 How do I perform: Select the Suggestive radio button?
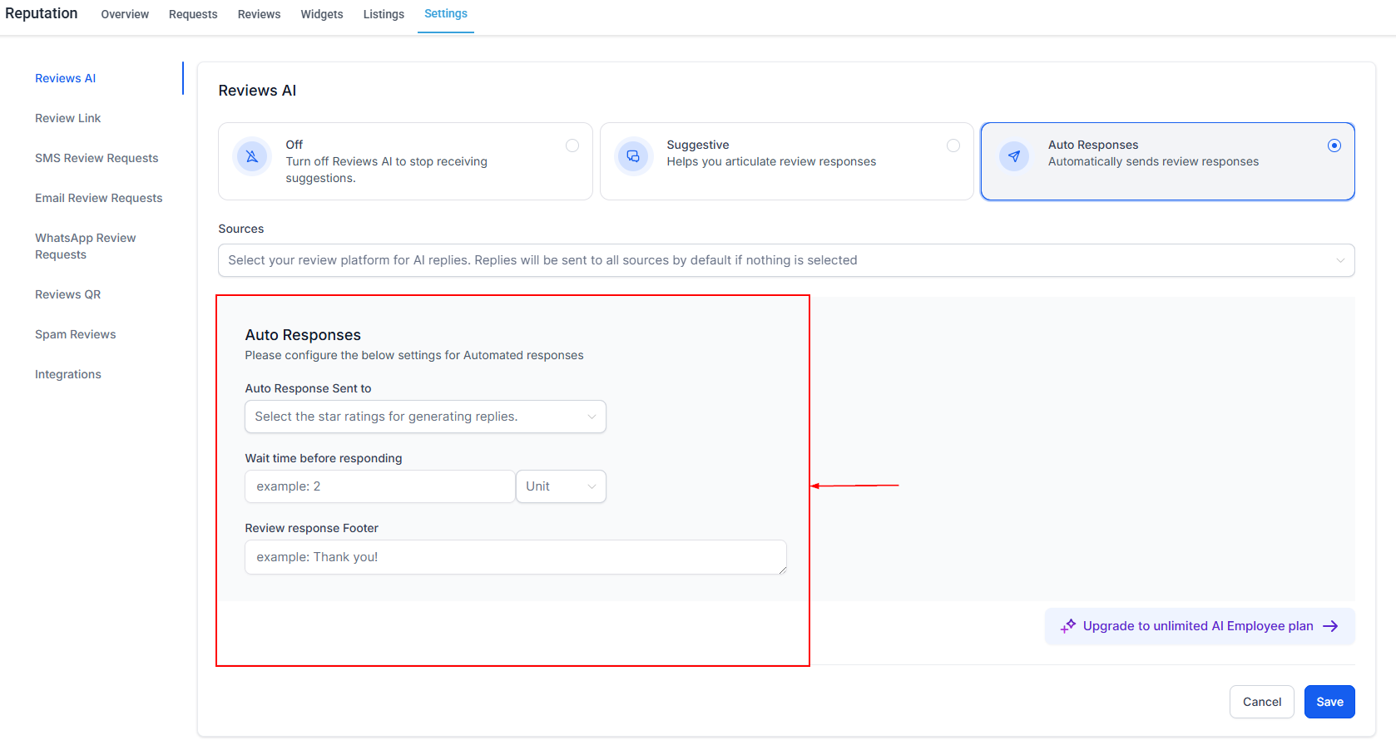point(953,146)
